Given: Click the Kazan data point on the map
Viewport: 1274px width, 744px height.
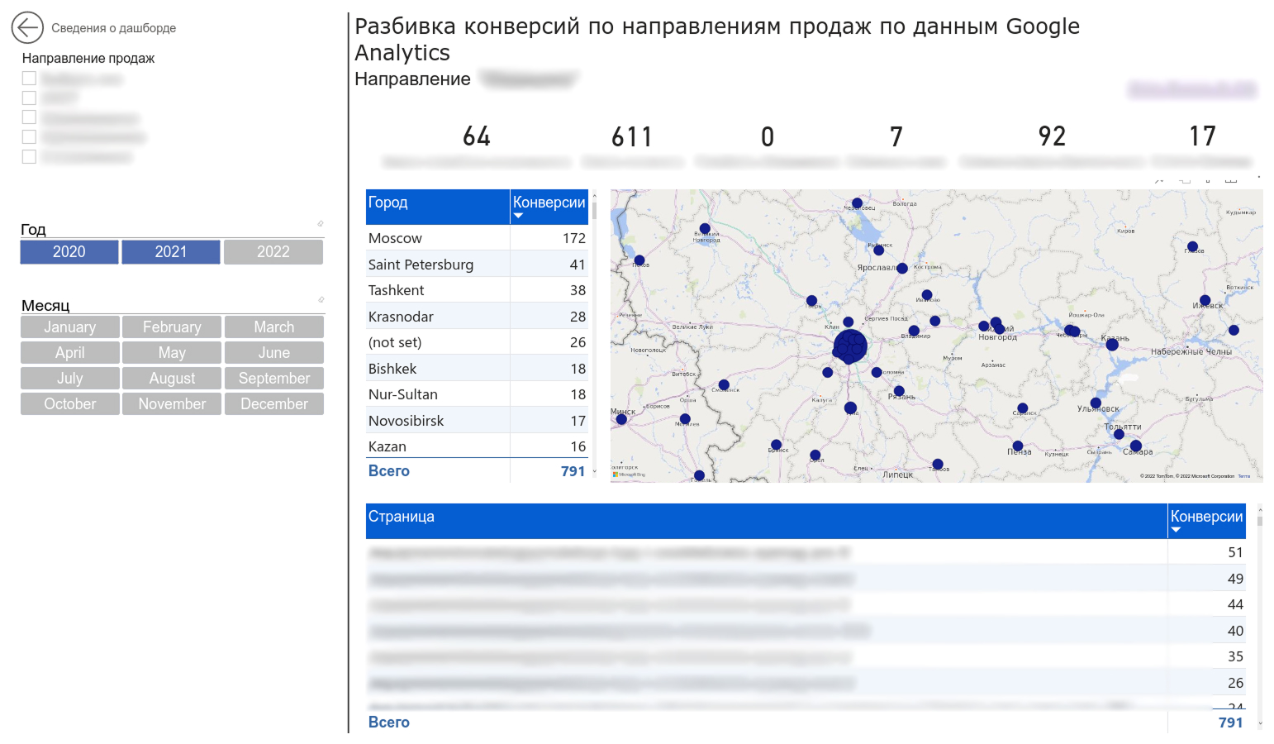Looking at the screenshot, I should click(1112, 345).
